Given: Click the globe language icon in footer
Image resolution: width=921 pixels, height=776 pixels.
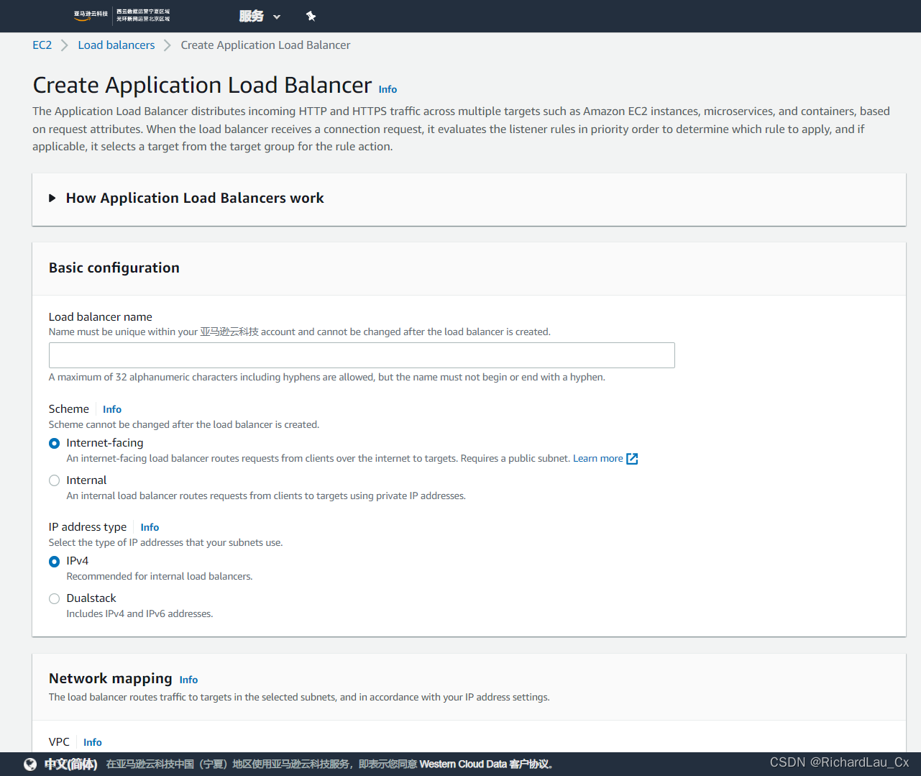Looking at the screenshot, I should tap(30, 764).
